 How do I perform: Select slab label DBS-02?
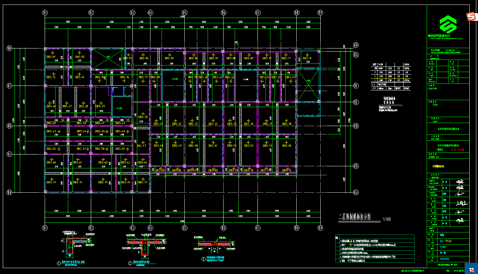[x=80, y=57]
